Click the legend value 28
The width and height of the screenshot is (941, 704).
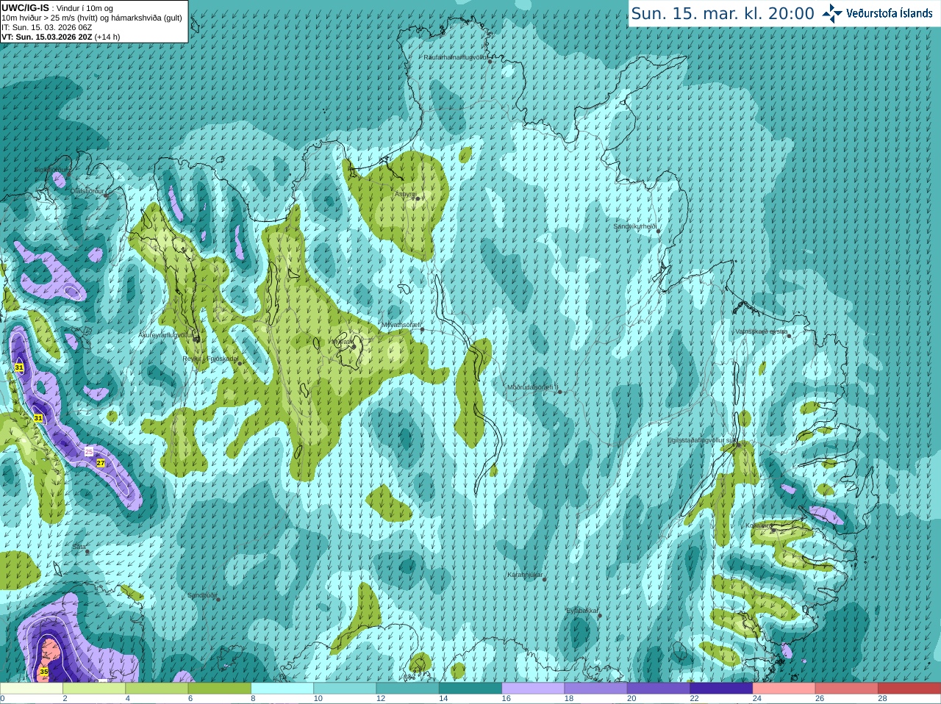pos(883,699)
